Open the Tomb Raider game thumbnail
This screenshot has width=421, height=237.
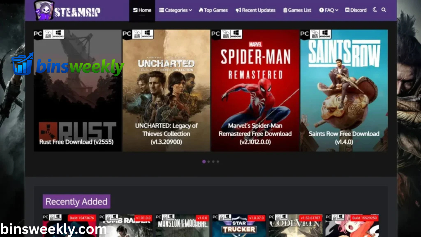tap(126, 226)
